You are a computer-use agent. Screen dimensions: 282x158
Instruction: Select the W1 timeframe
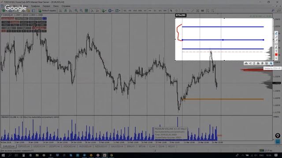[160, 11]
